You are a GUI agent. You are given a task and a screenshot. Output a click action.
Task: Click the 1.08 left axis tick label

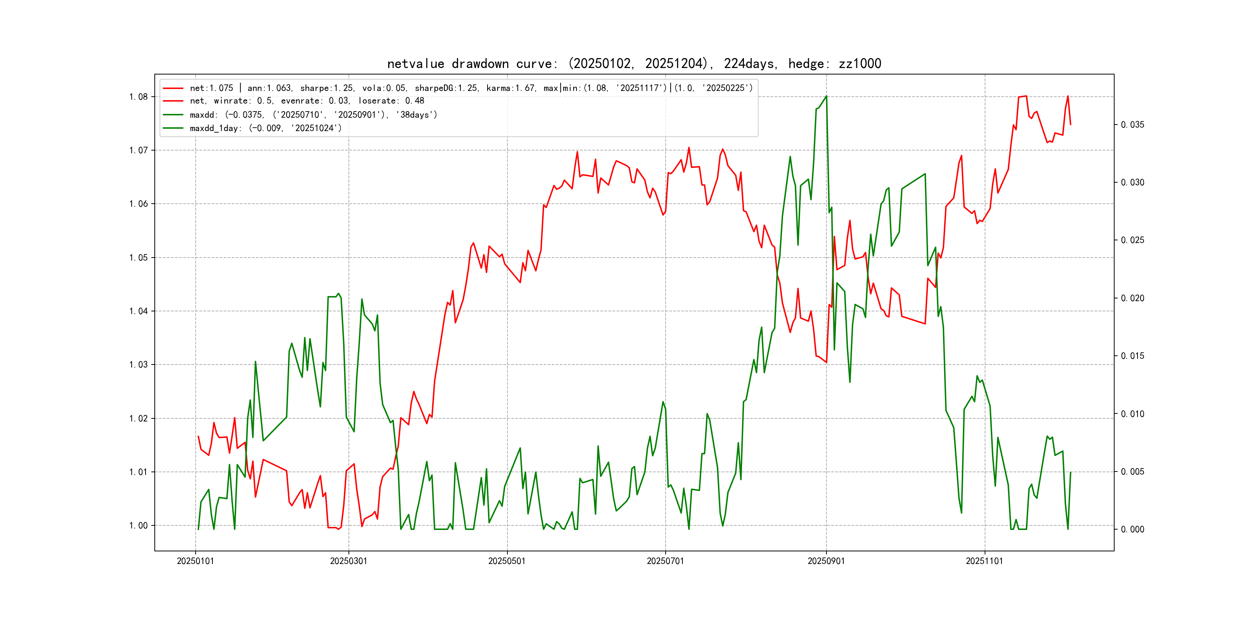[138, 97]
